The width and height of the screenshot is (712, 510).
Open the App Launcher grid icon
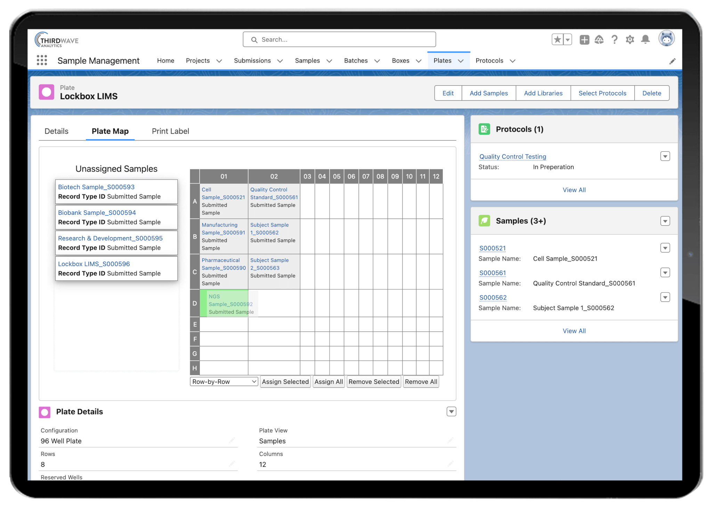[42, 60]
